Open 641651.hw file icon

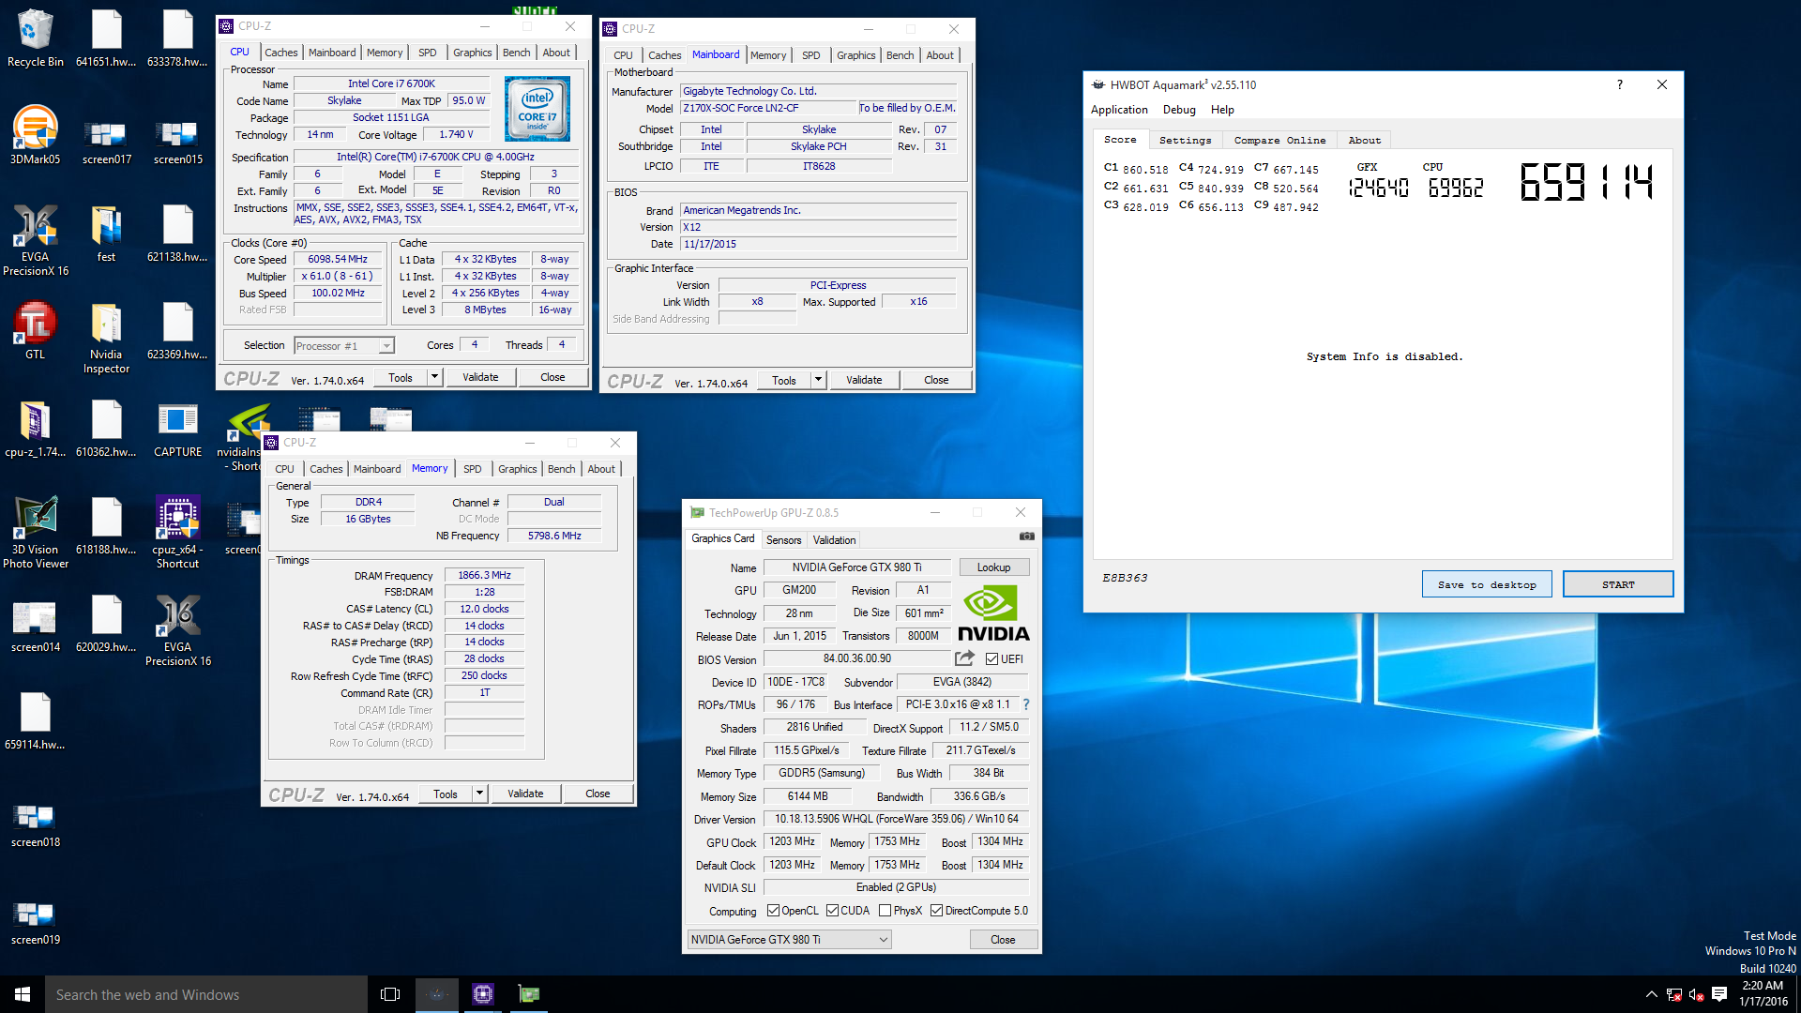pyautogui.click(x=106, y=38)
